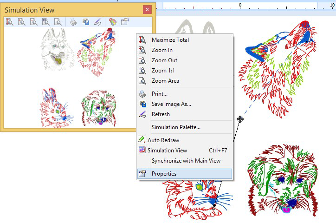Select Zoom 1:1 icon in Simulation View toolbar
This screenshot has width=336, height=223.
click(46, 22)
